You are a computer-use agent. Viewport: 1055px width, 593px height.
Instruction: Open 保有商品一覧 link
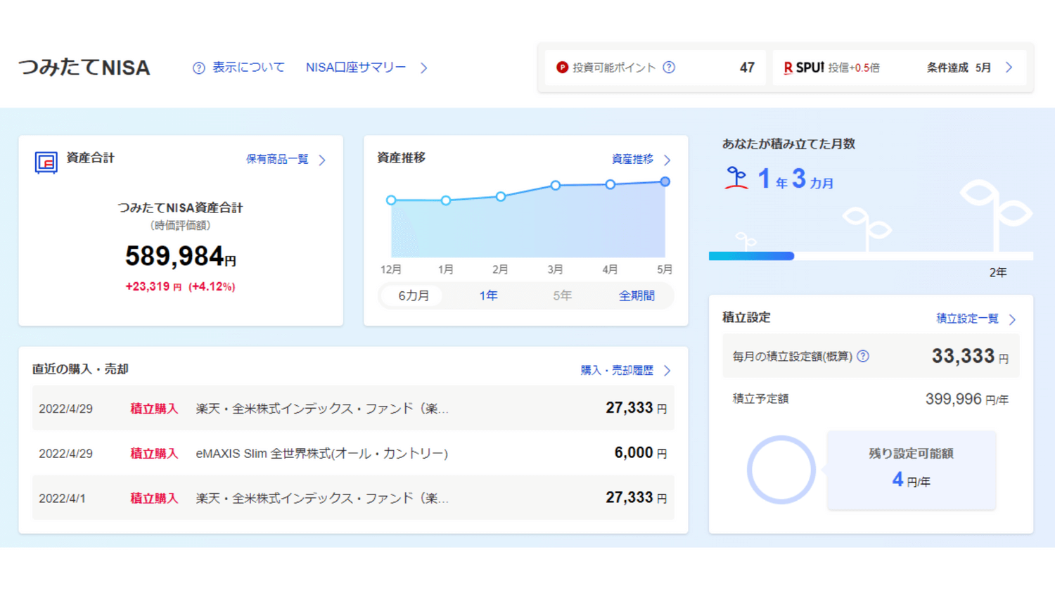tap(277, 160)
